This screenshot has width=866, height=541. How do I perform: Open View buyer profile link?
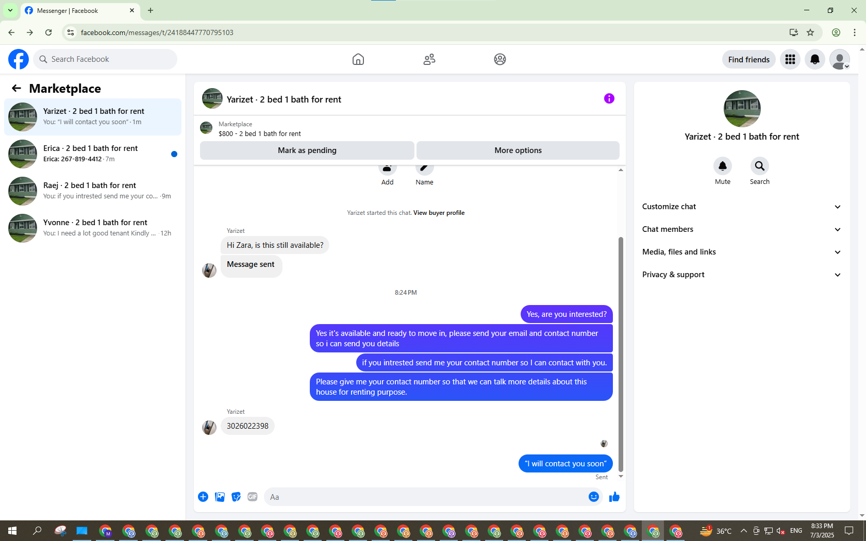point(439,213)
